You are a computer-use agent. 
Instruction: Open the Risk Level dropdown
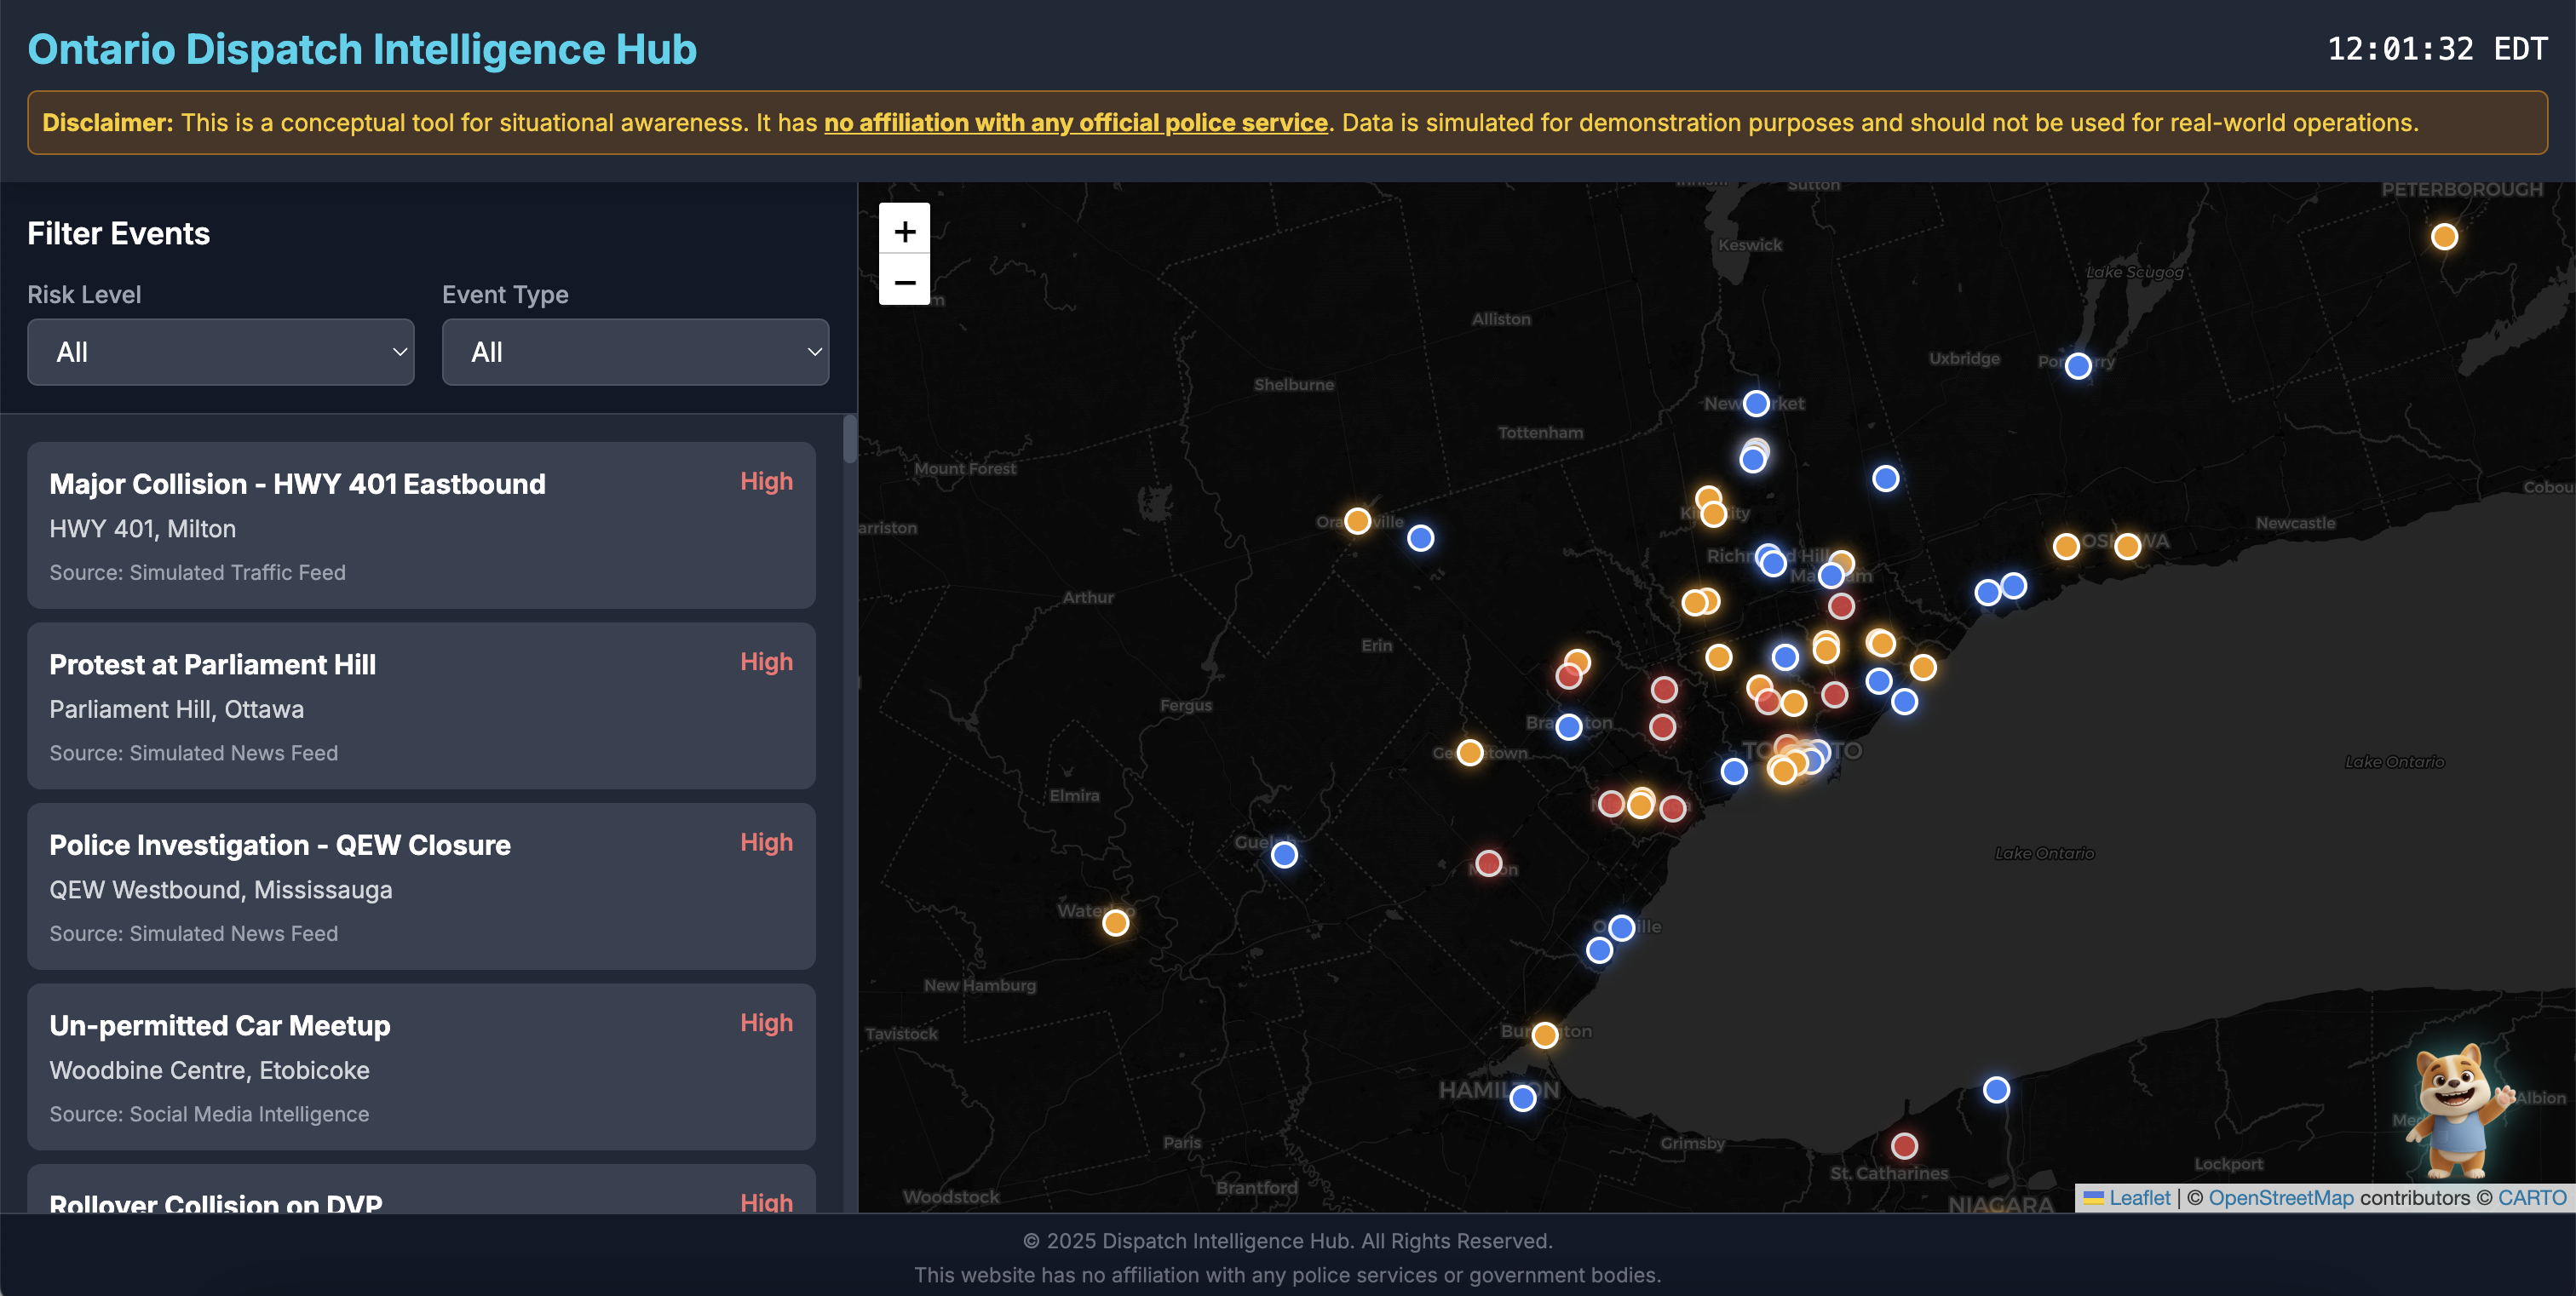(x=220, y=352)
